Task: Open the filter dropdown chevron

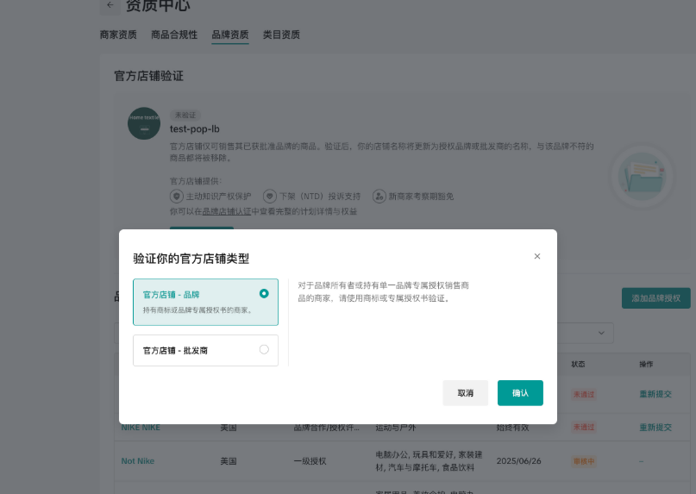Action: 601,333
